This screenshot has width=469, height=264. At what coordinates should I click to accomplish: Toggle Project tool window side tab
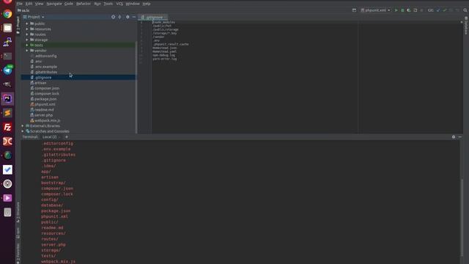point(18,24)
